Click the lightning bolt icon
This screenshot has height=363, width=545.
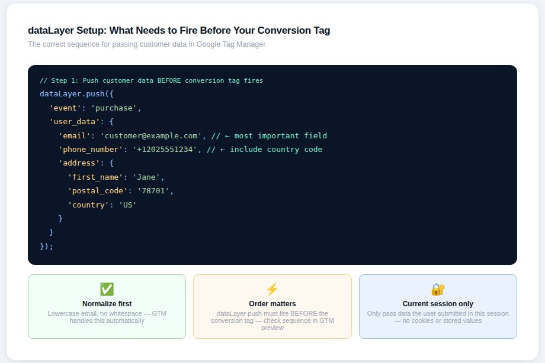[272, 289]
